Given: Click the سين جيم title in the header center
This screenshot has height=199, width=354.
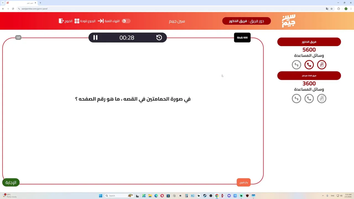Looking at the screenshot, I should pyautogui.click(x=177, y=21).
